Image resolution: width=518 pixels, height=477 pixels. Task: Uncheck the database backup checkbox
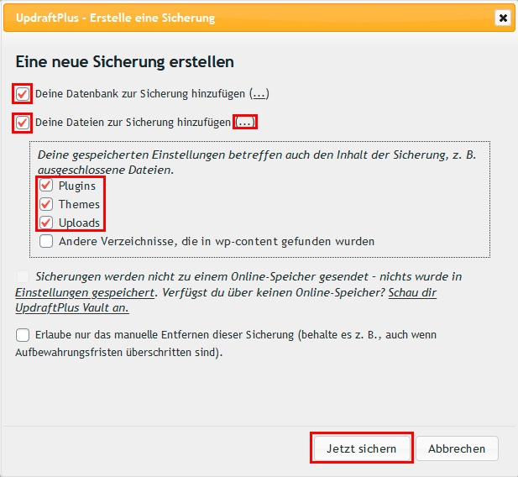click(x=23, y=94)
